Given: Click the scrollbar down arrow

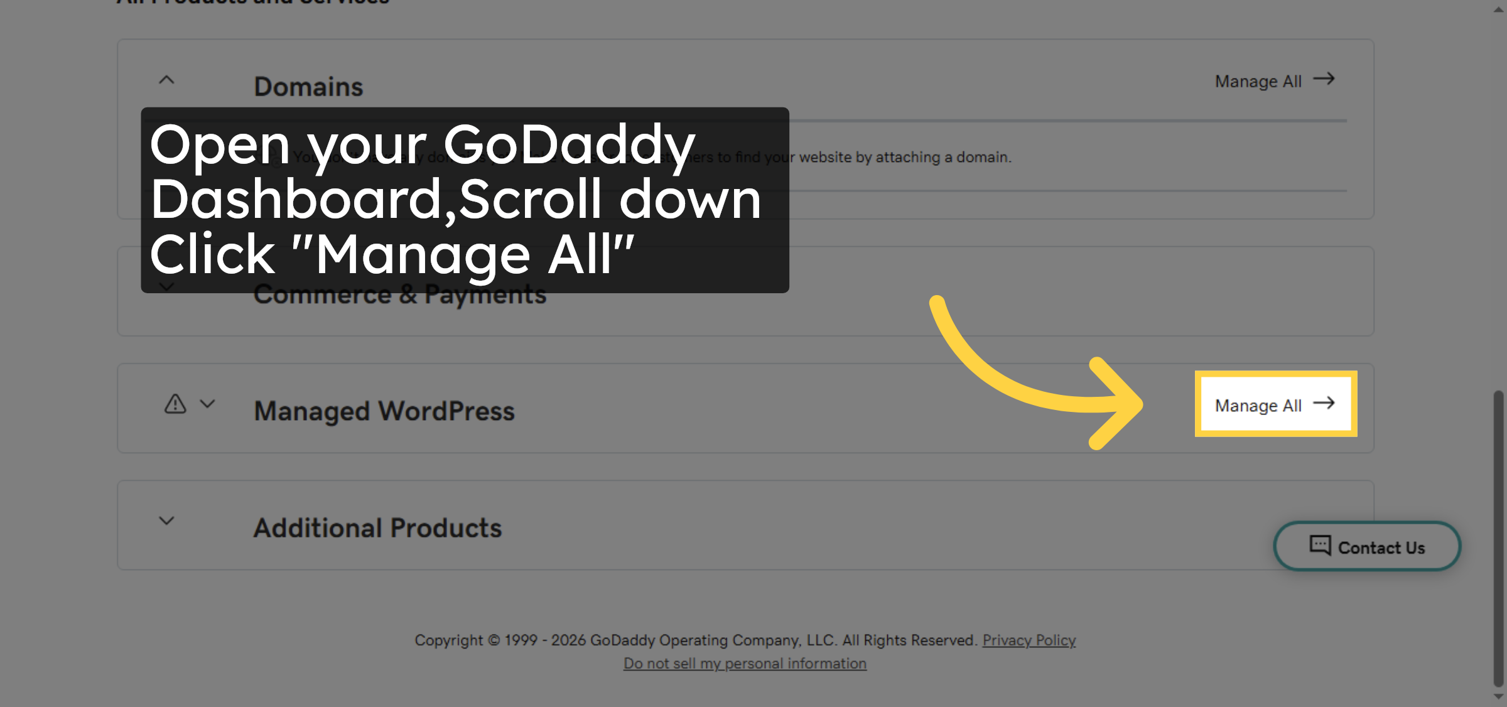Looking at the screenshot, I should tap(1499, 697).
